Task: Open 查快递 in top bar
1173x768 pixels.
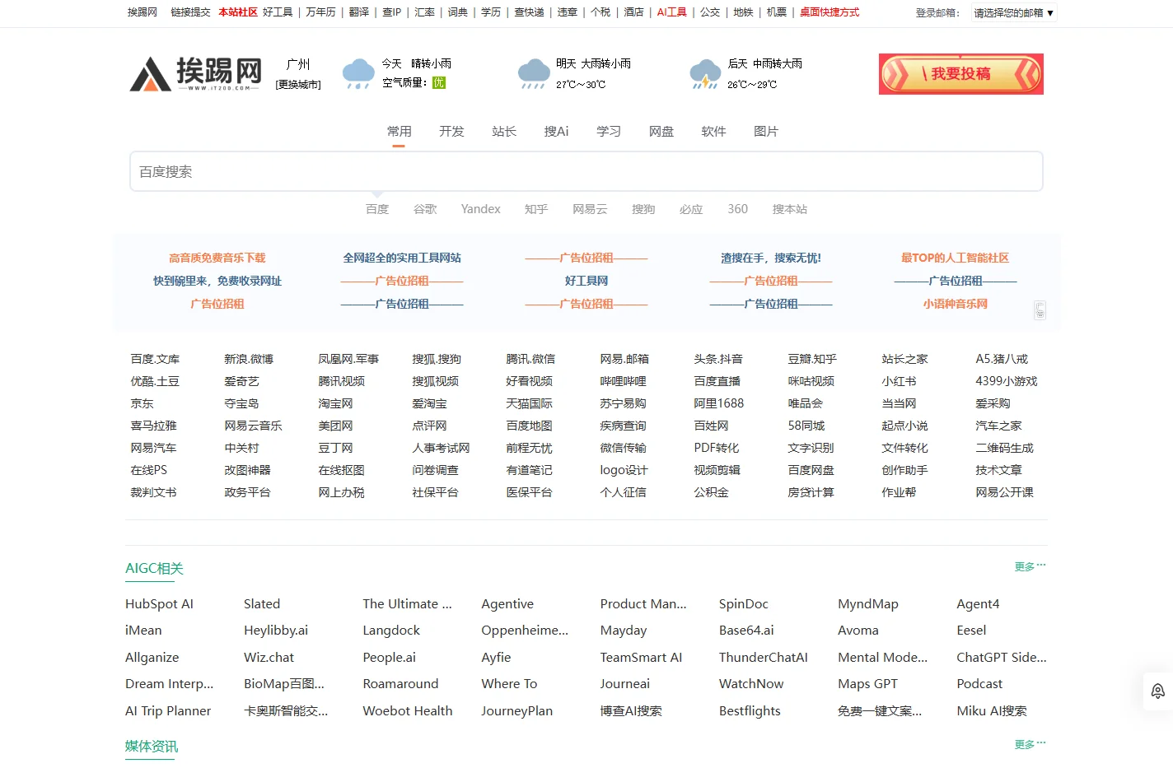Action: tap(529, 12)
